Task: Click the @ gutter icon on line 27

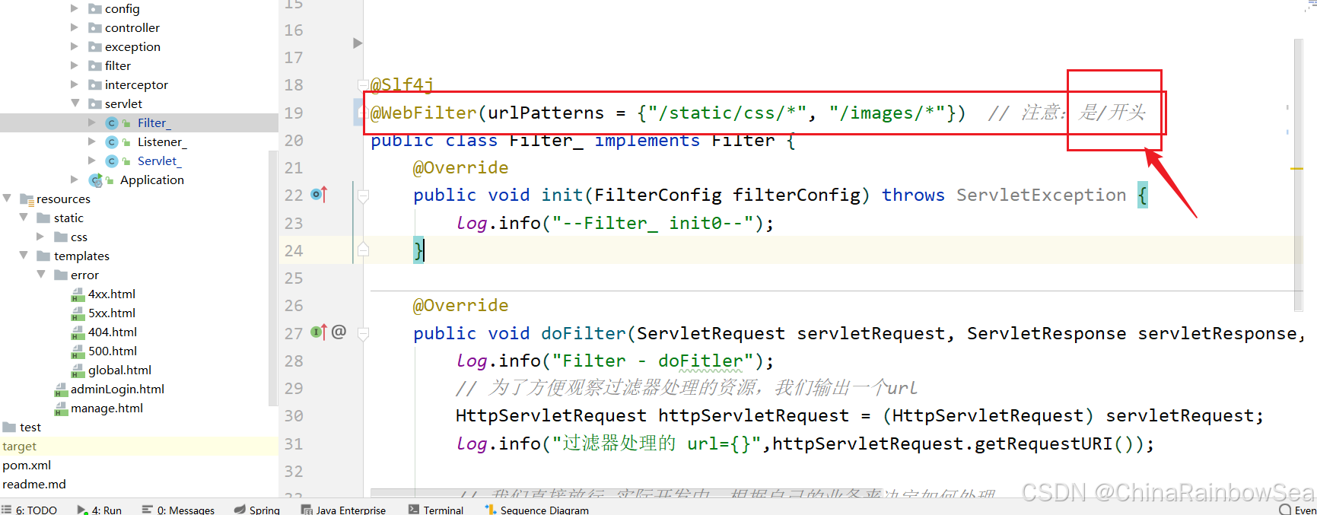Action: pos(339,332)
